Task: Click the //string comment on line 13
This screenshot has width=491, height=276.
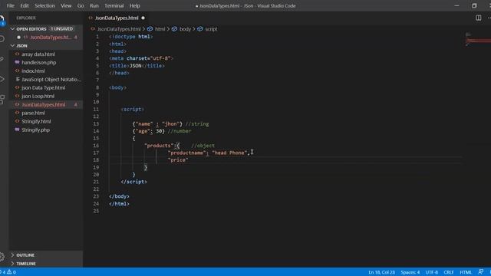Action: (196, 124)
